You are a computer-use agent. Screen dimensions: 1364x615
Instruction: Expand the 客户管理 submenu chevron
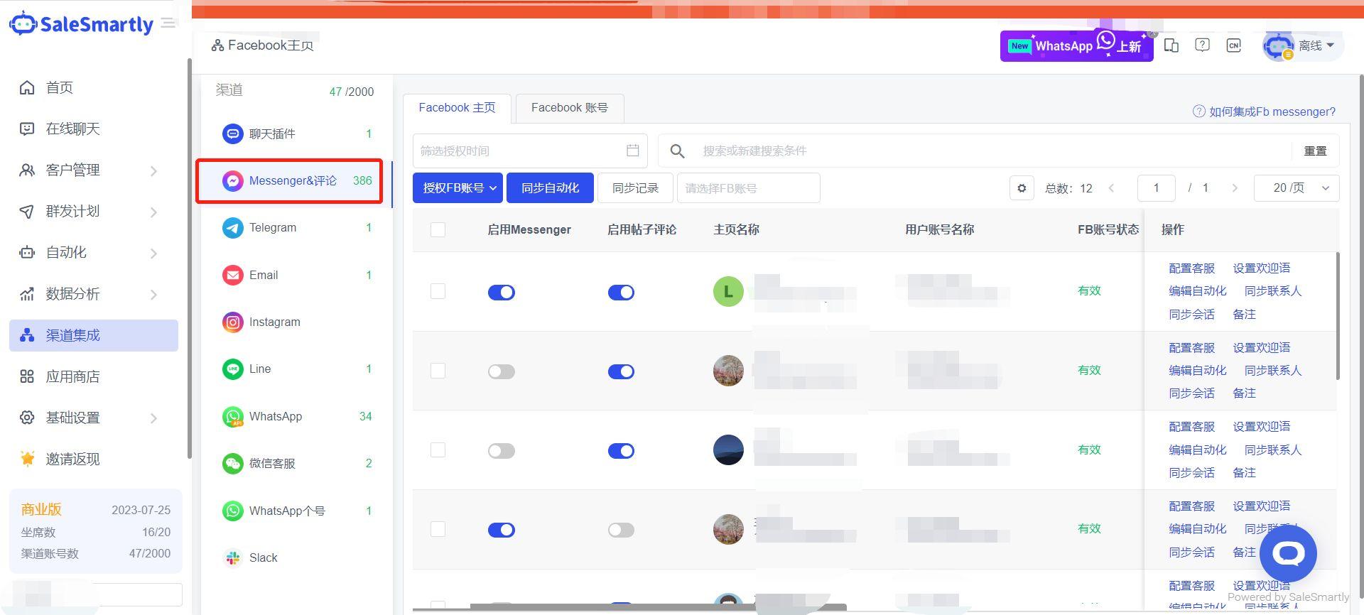coord(153,170)
